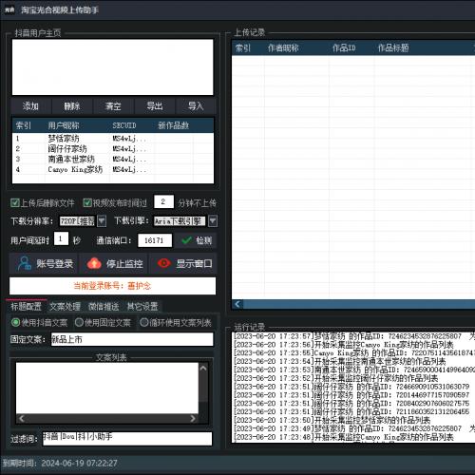Click the 导入 button
The height and width of the screenshot is (475, 475).
[196, 105]
